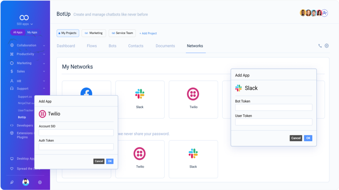Switch to the Contacts tab

pos(136,46)
